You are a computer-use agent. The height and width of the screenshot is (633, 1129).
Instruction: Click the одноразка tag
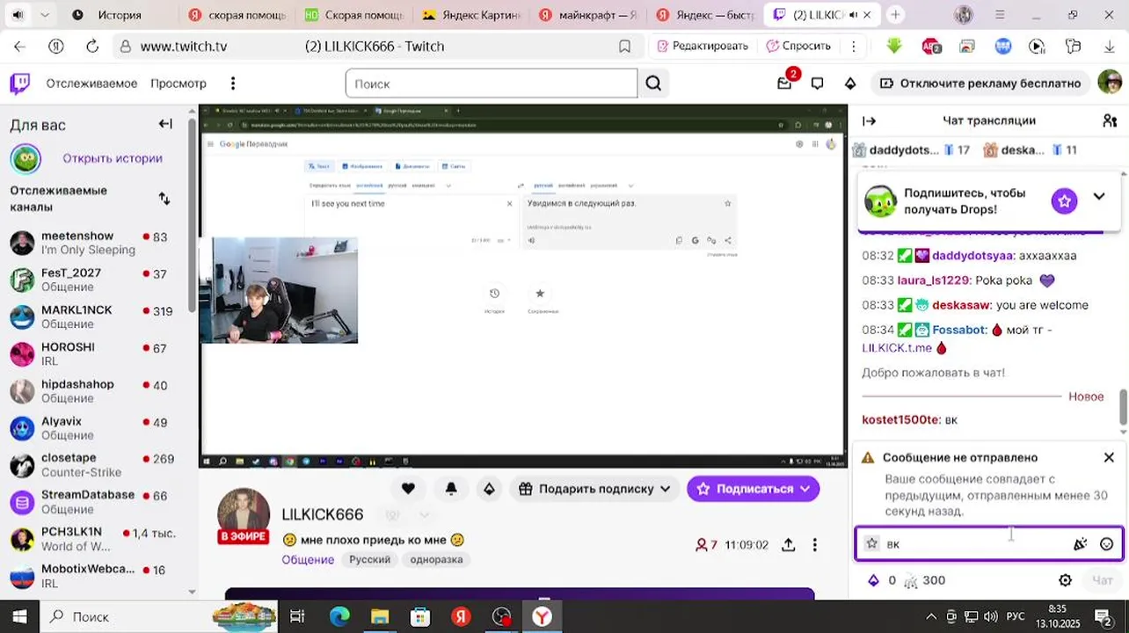436,560
